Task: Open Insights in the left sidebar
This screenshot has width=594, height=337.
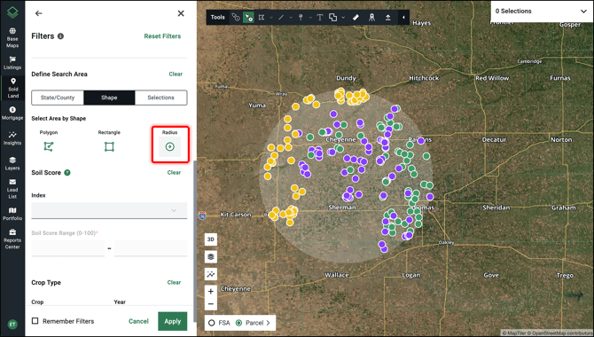Action: 12,138
